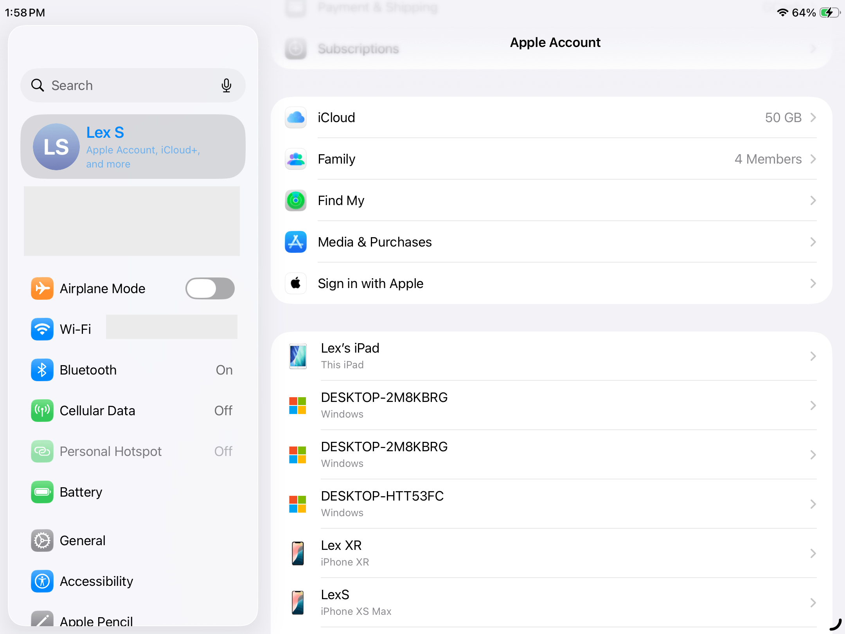Screen dimensions: 845x634
Task: Open the Lex's iPad device entry
Action: [x=552, y=356]
